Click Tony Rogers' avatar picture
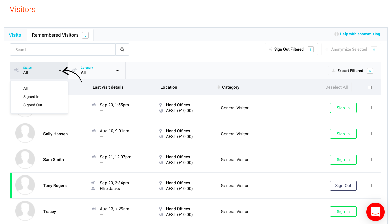The height and width of the screenshot is (224, 390). point(25,185)
